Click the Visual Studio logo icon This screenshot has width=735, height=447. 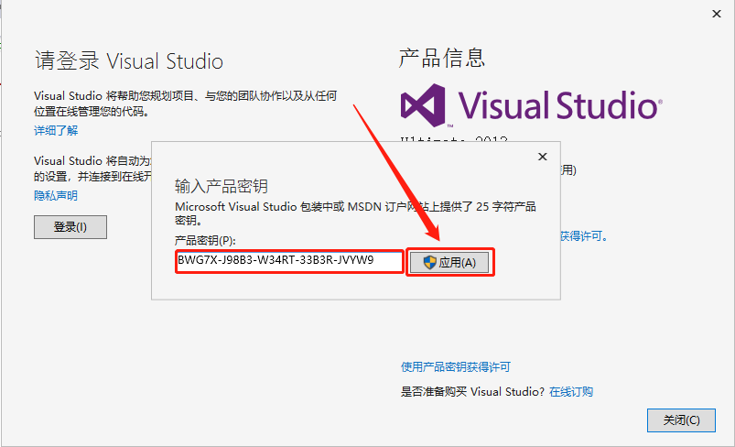tap(423, 105)
